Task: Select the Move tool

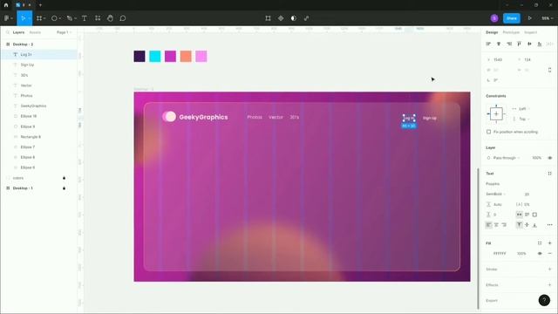Action: (x=24, y=18)
